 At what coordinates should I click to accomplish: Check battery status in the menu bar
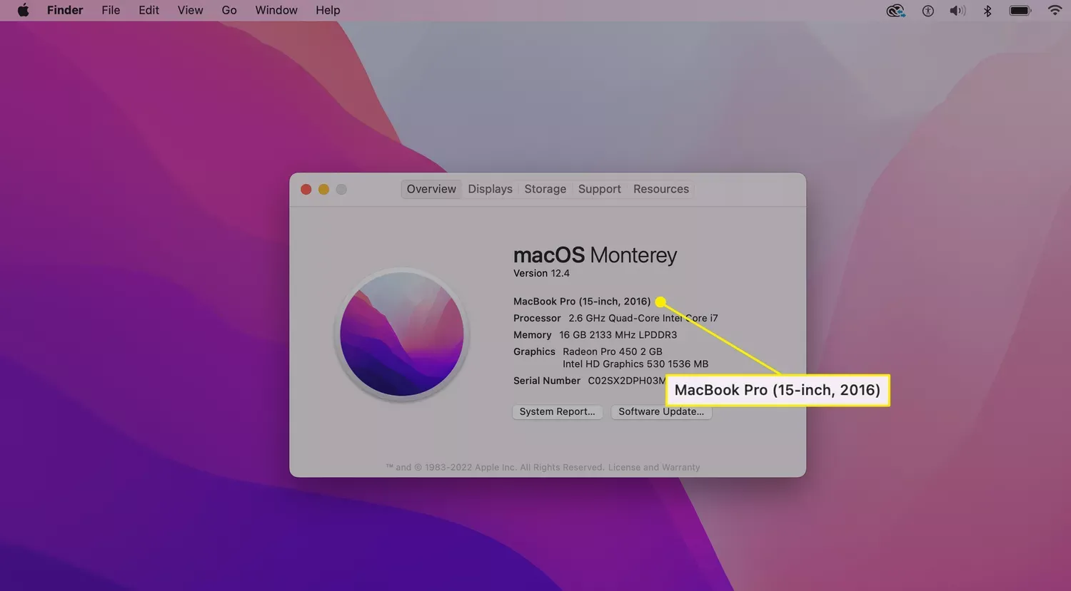coord(1020,10)
